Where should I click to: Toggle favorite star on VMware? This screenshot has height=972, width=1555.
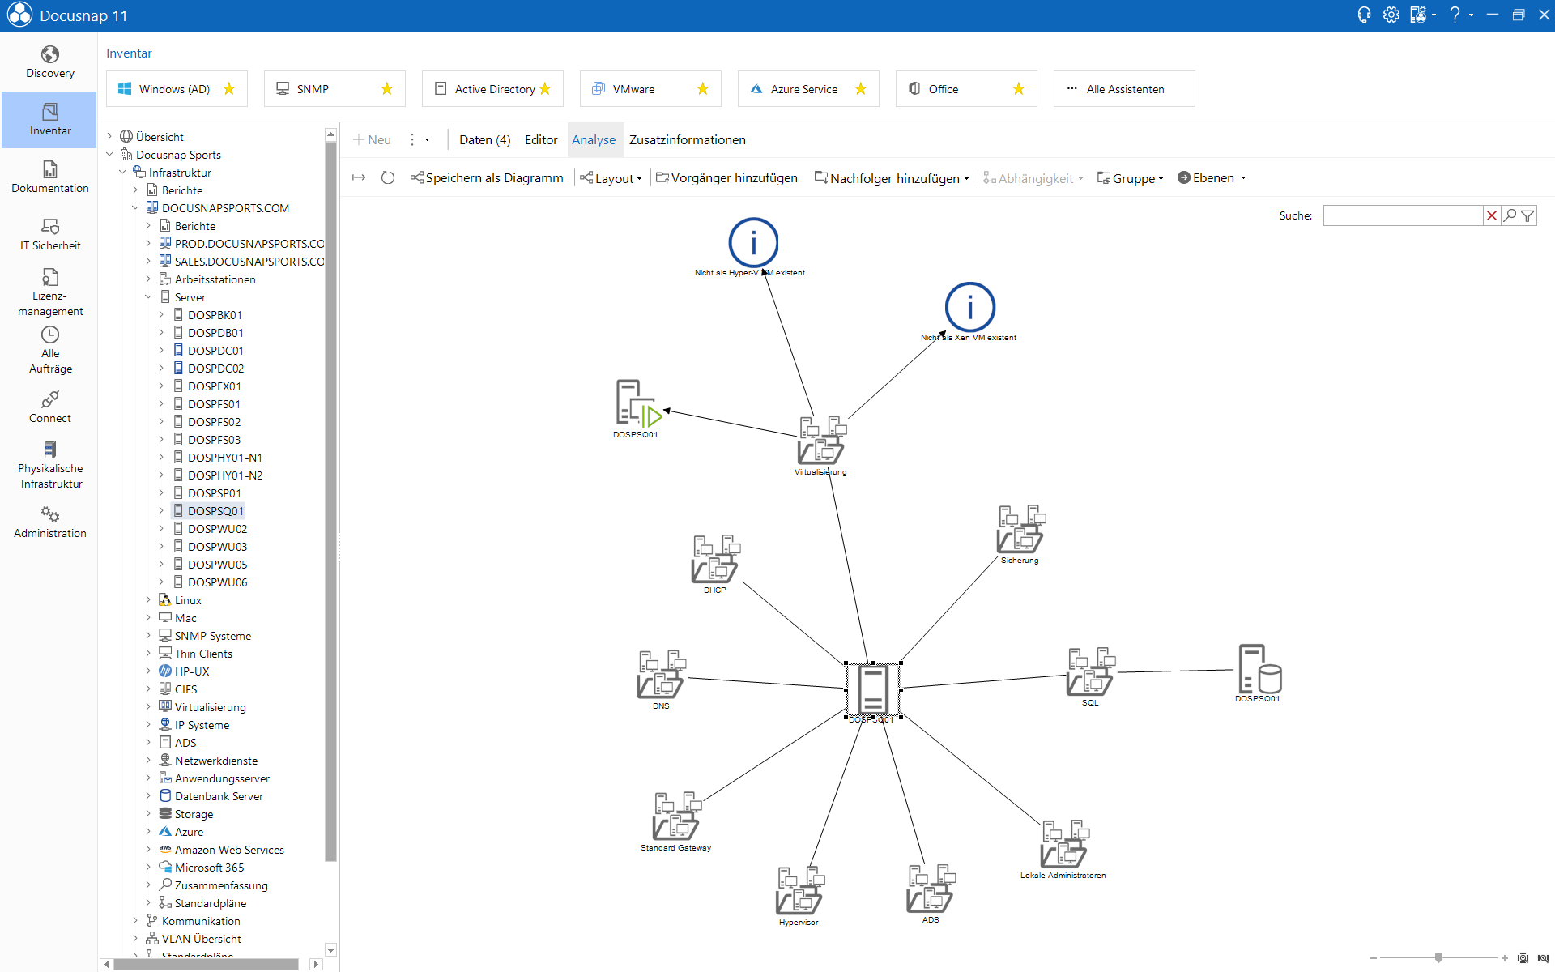pyautogui.click(x=703, y=89)
